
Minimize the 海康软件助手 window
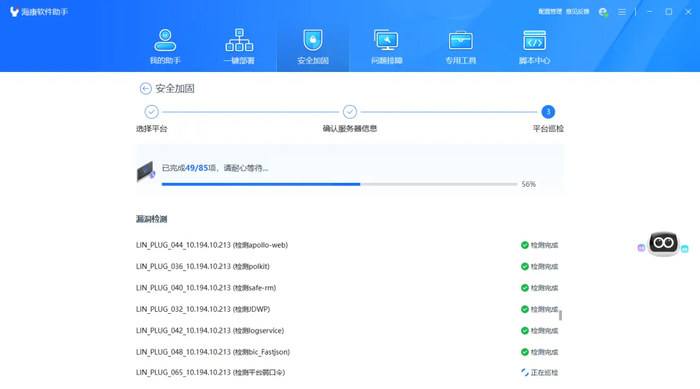[x=649, y=12]
